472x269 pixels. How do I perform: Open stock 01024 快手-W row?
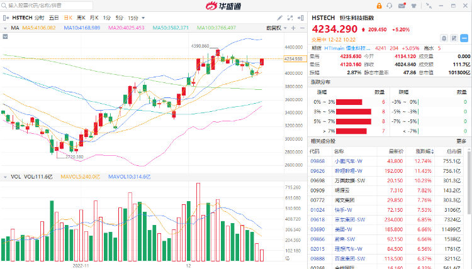(x=386, y=210)
